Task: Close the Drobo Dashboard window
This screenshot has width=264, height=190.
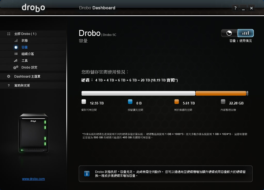Action: tap(251, 8)
